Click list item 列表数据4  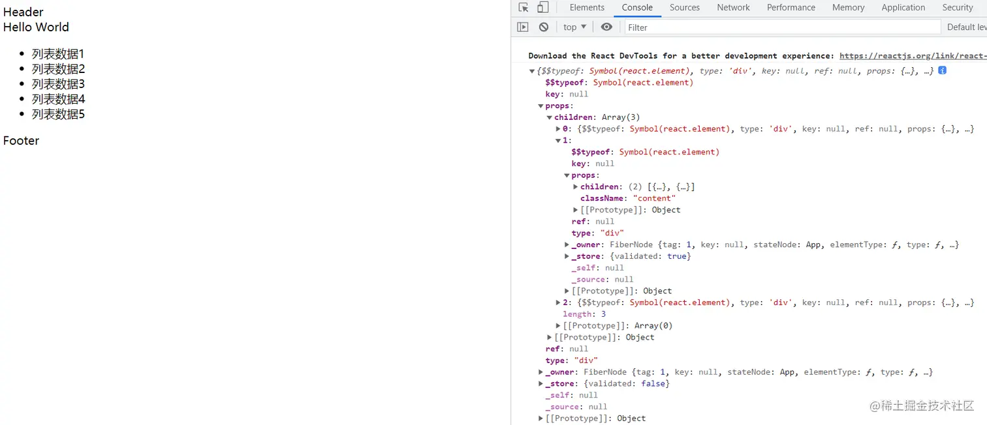(x=58, y=99)
